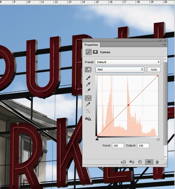Click the Output value field
175x189 pixels.
pos(143,146)
